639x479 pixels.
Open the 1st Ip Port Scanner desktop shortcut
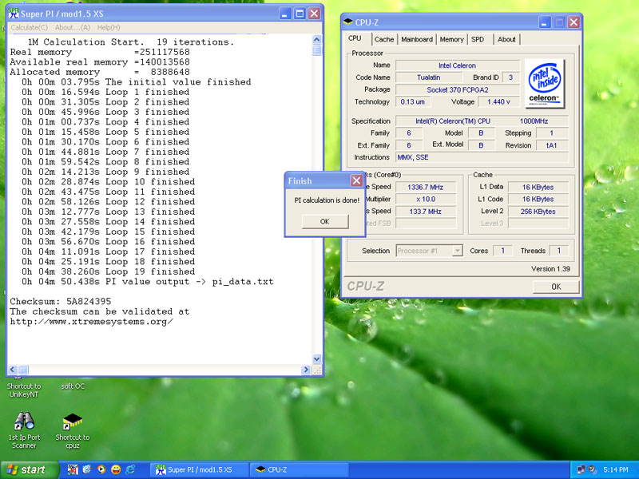click(x=25, y=430)
